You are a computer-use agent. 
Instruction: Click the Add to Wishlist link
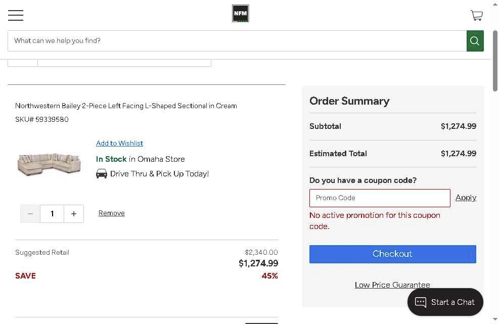(119, 143)
